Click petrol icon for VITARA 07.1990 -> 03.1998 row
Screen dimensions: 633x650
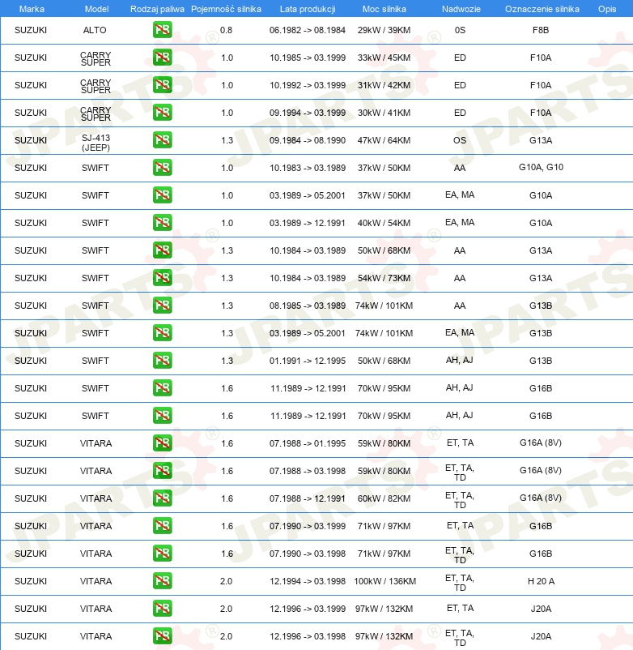point(162,554)
